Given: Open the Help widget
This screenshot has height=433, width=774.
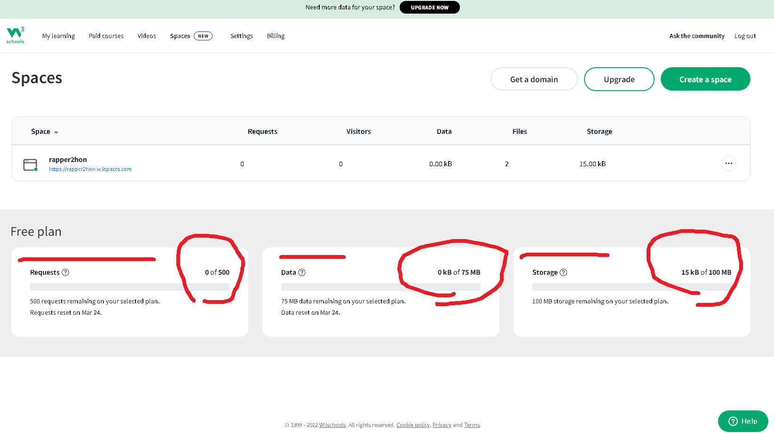Looking at the screenshot, I should (743, 421).
